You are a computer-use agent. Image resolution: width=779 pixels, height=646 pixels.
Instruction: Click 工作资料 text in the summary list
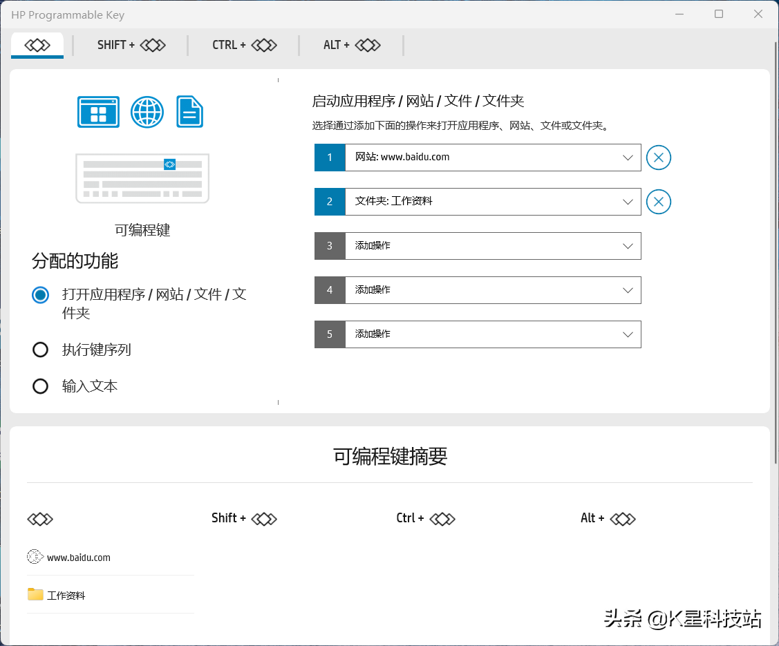pyautogui.click(x=66, y=596)
